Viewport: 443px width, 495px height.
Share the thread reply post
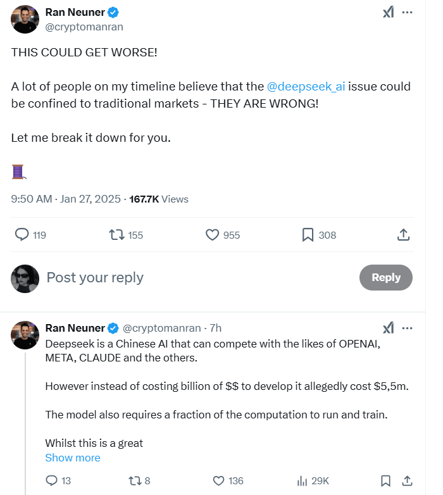pyautogui.click(x=408, y=480)
